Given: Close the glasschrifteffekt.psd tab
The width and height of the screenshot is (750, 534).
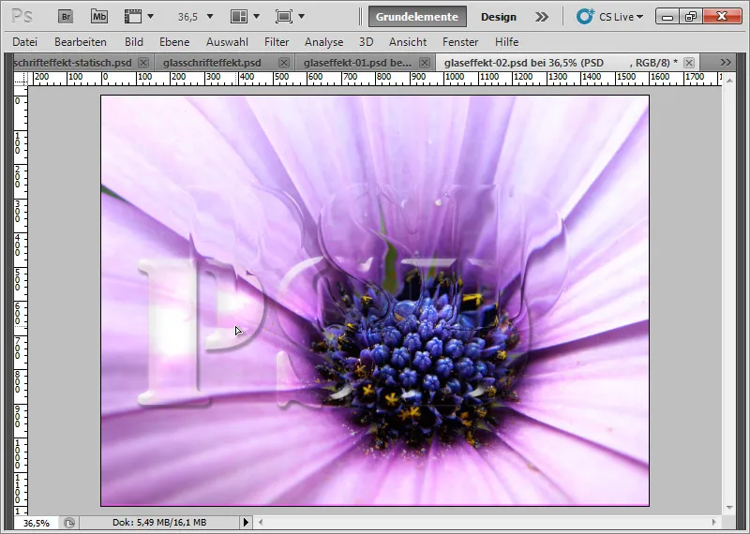Looking at the screenshot, I should (x=284, y=63).
